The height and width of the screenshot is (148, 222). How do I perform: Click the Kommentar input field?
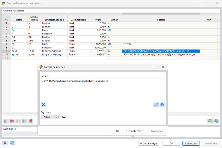coord(20,134)
